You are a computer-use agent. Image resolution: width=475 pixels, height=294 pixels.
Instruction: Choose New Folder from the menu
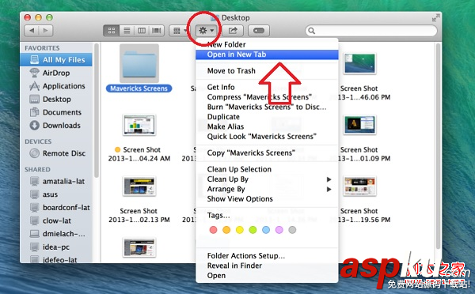[267, 44]
